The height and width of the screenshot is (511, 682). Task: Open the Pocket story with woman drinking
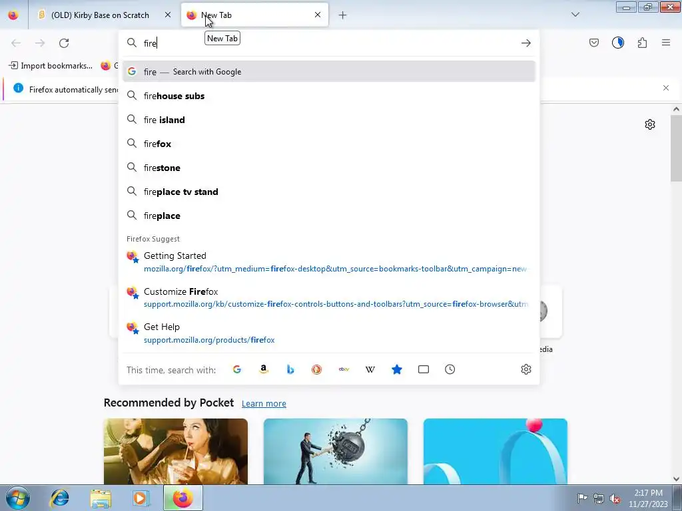[x=176, y=451]
